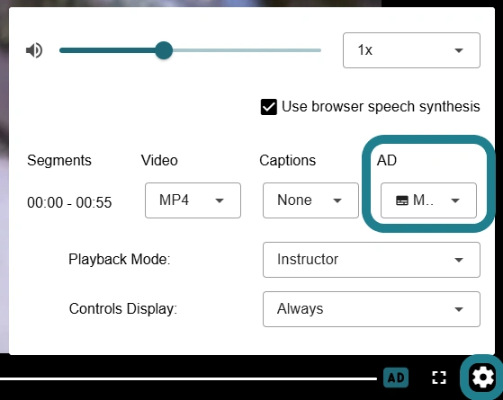Click the Use browser speech synthesis label
Viewport: 503px width, 400px height.
coord(381,107)
